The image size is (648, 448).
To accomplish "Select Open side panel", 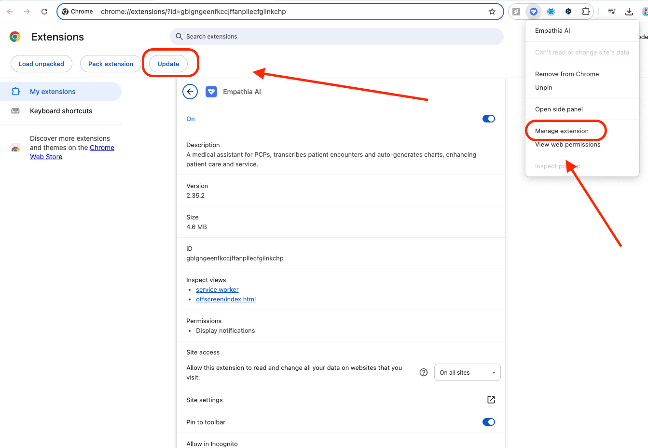I will [x=582, y=109].
